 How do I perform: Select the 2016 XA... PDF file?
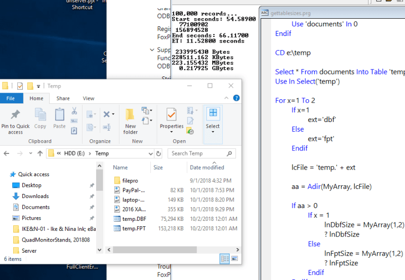click(x=134, y=209)
